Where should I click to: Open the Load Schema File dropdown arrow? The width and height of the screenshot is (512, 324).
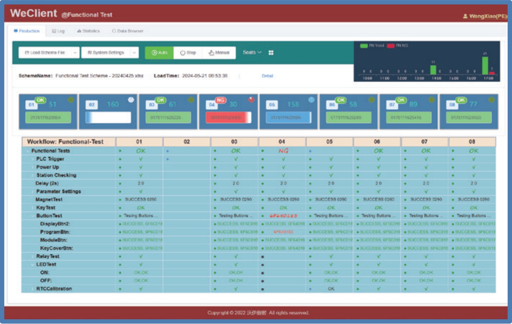pos(75,53)
